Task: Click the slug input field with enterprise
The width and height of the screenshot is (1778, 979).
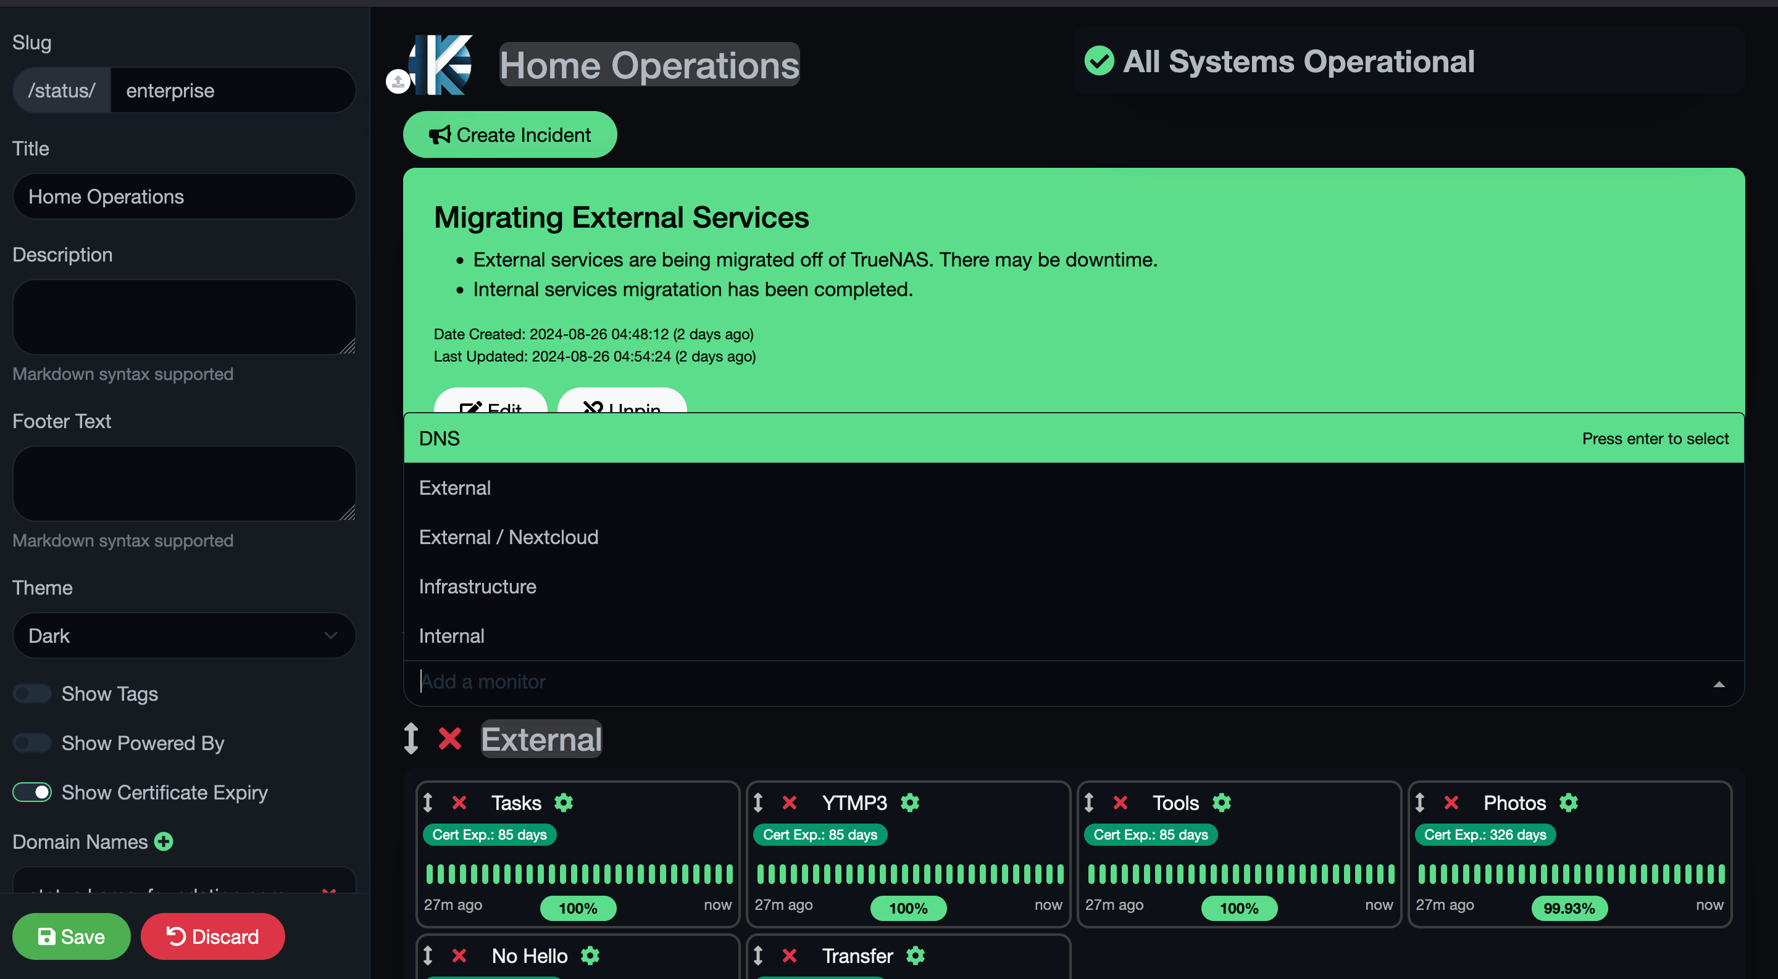Action: click(232, 91)
